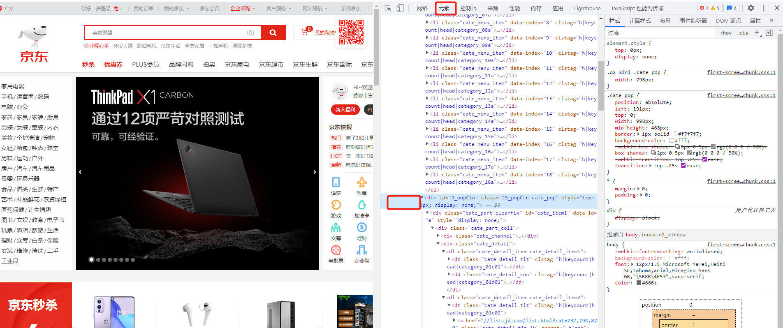
Task: Expand the cate_channel div node
Action: point(438,236)
